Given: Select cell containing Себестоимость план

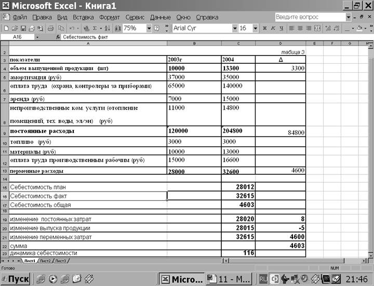Looking at the screenshot, I should coord(87,187).
